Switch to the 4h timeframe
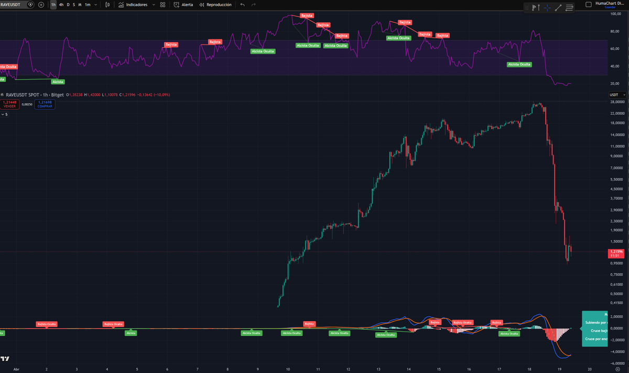 point(61,4)
